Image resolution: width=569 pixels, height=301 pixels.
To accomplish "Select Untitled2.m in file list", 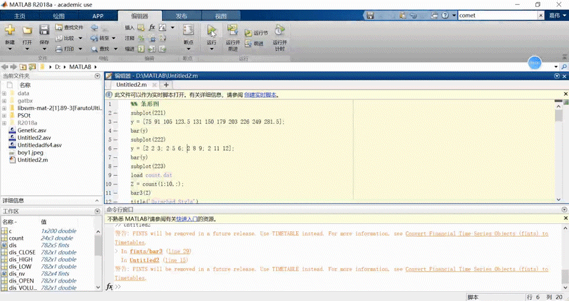I will 33,160.
